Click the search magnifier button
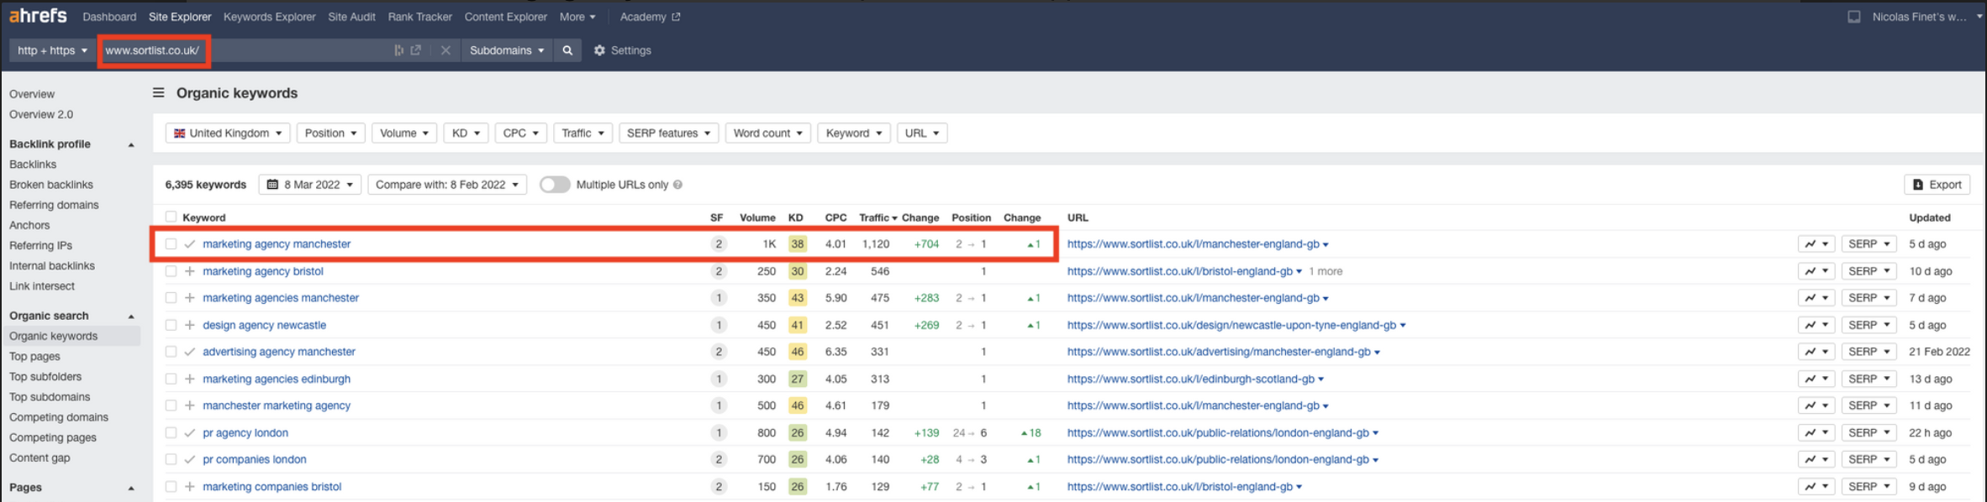Screen dimensions: 1987x502 click(x=567, y=50)
